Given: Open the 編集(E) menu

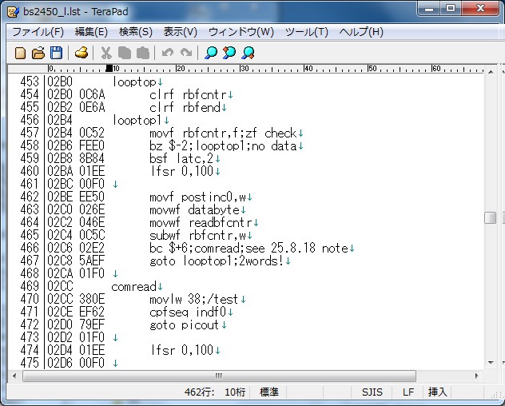Looking at the screenshot, I should tap(91, 32).
